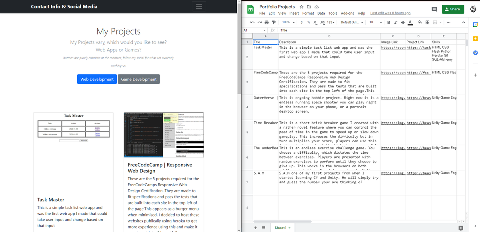Toggle bold formatting
This screenshot has height=232, width=480.
pyautogui.click(x=388, y=22)
